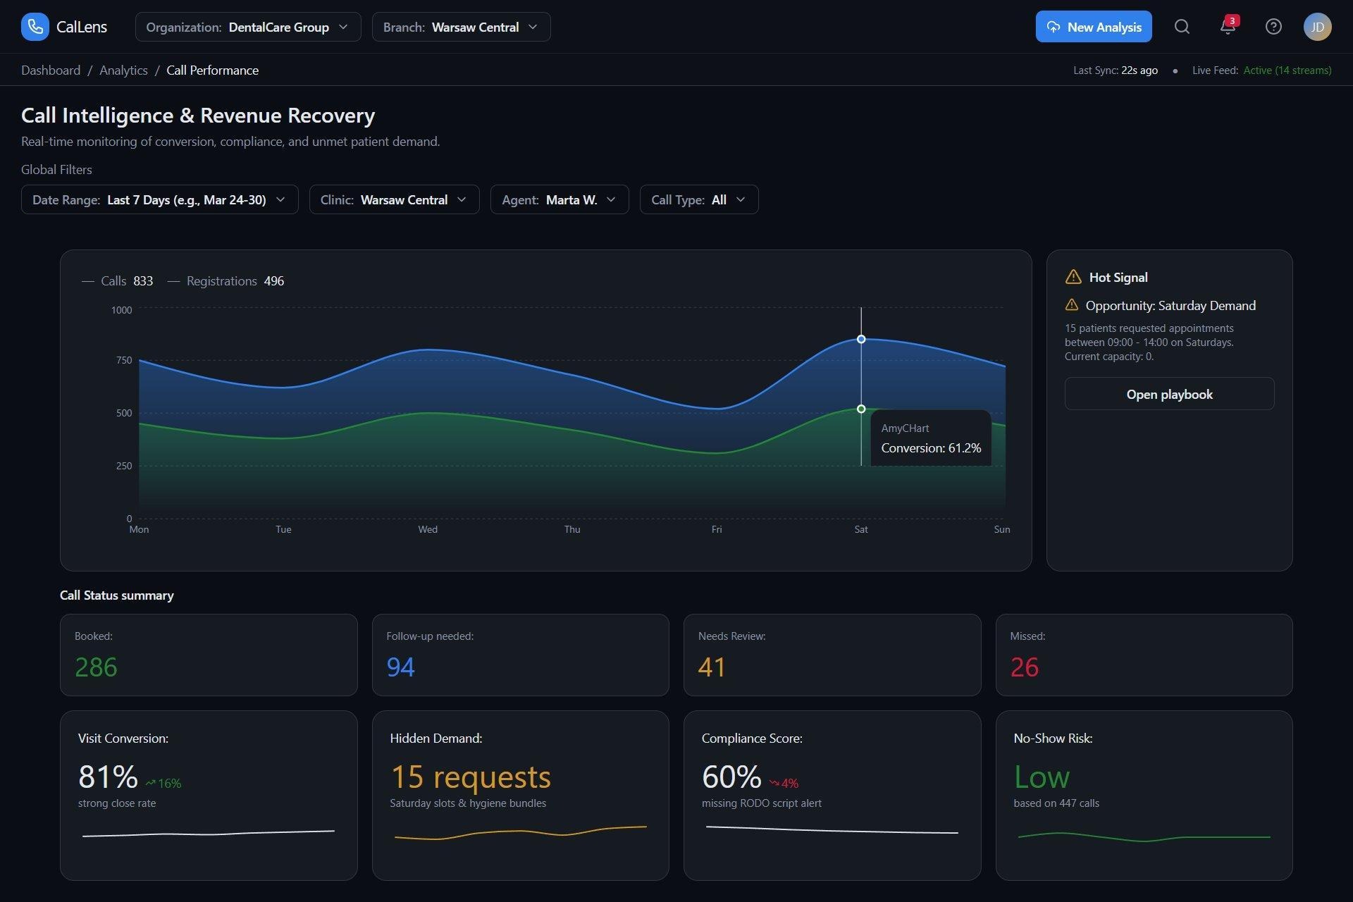Viewport: 1353px width, 902px height.
Task: Go to Dashboard breadcrumb
Action: click(x=51, y=70)
